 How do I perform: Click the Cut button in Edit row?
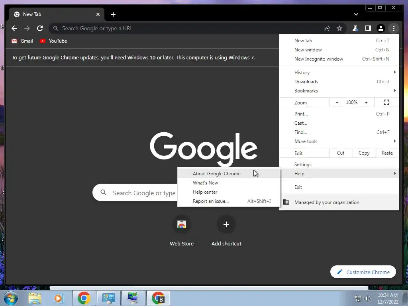click(341, 153)
